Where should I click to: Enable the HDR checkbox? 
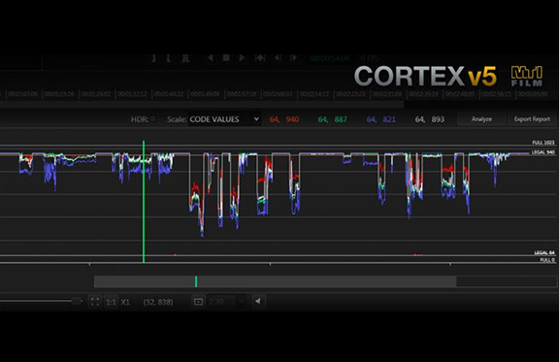[x=153, y=118]
